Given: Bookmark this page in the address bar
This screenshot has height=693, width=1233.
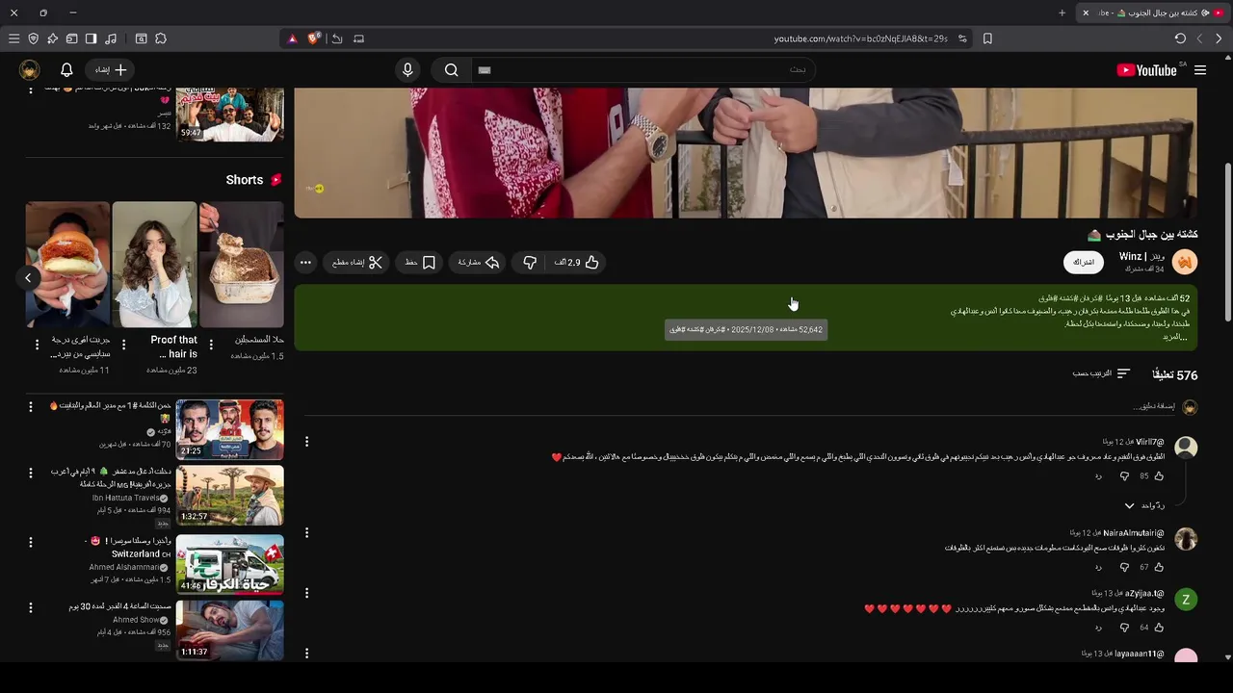Looking at the screenshot, I should coord(987,38).
